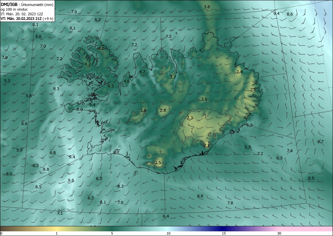Click the 7.5 value label
This screenshot has height=236, width=333.
coord(168,37)
